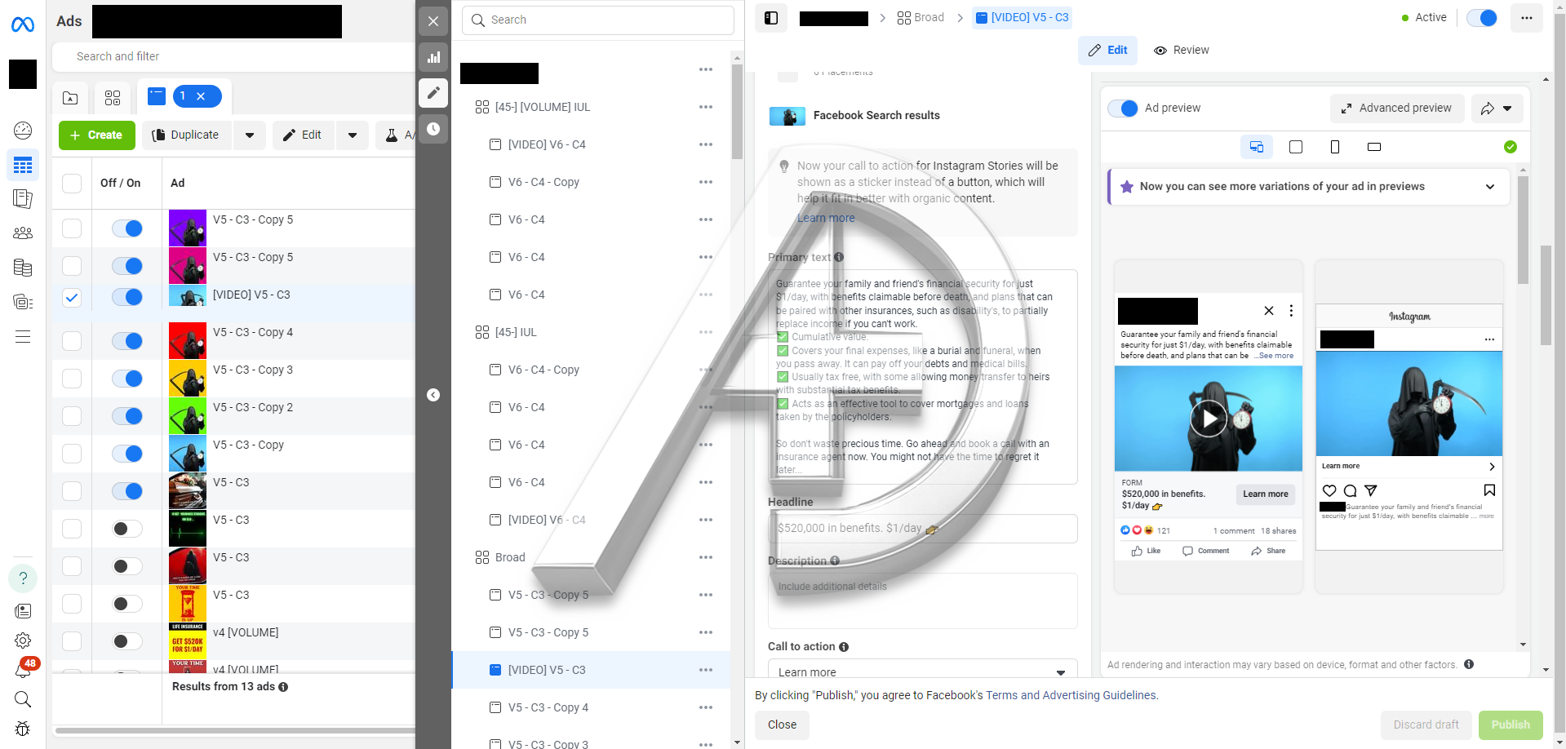Open the Call to action dropdown
The height and width of the screenshot is (749, 1566).
(x=922, y=671)
